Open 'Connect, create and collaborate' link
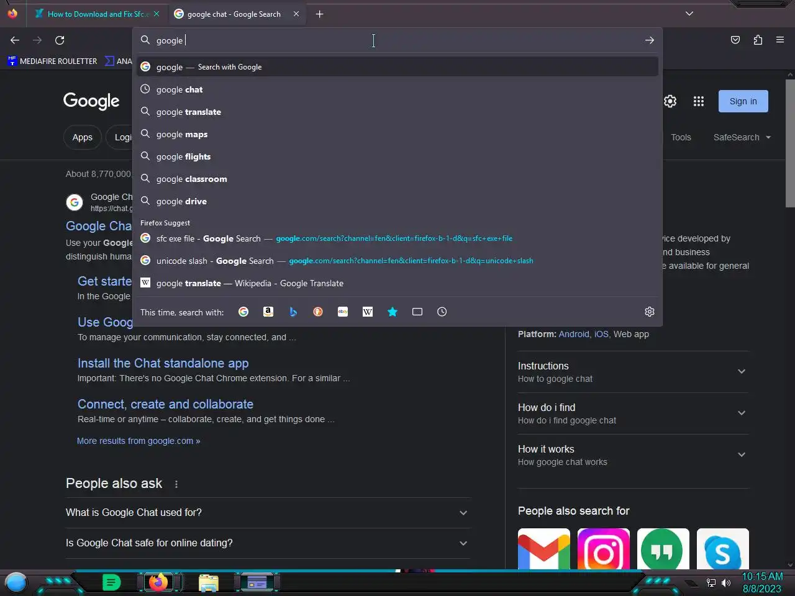Viewport: 795px width, 596px height. [165, 404]
